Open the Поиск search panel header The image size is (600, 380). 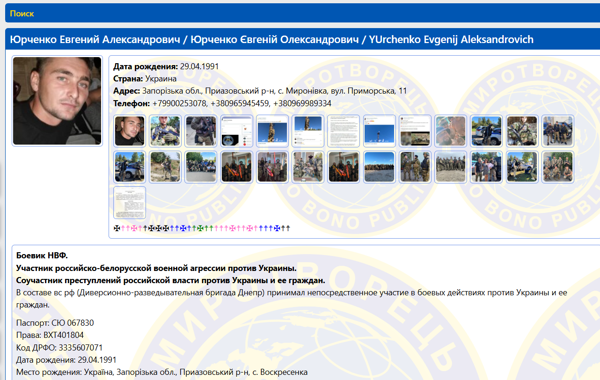click(x=302, y=13)
